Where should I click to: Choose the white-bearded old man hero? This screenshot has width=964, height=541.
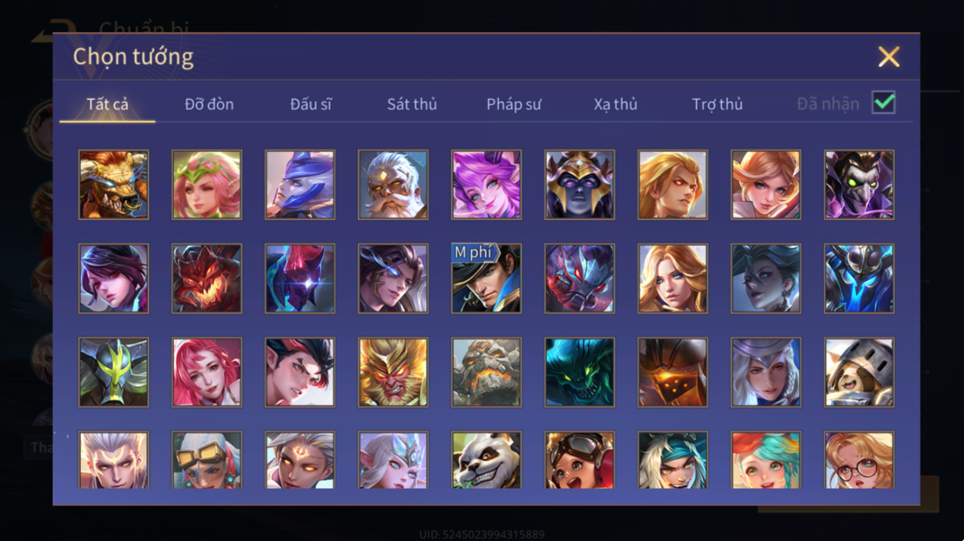pos(393,184)
